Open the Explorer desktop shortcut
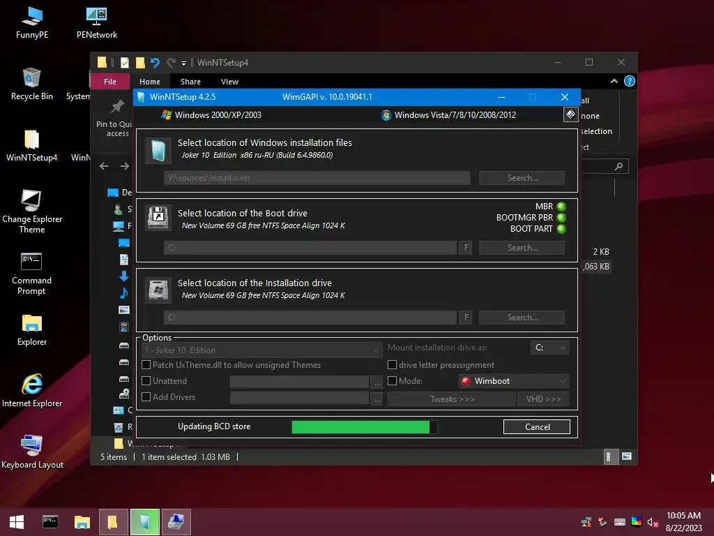This screenshot has width=714, height=536. point(32,330)
